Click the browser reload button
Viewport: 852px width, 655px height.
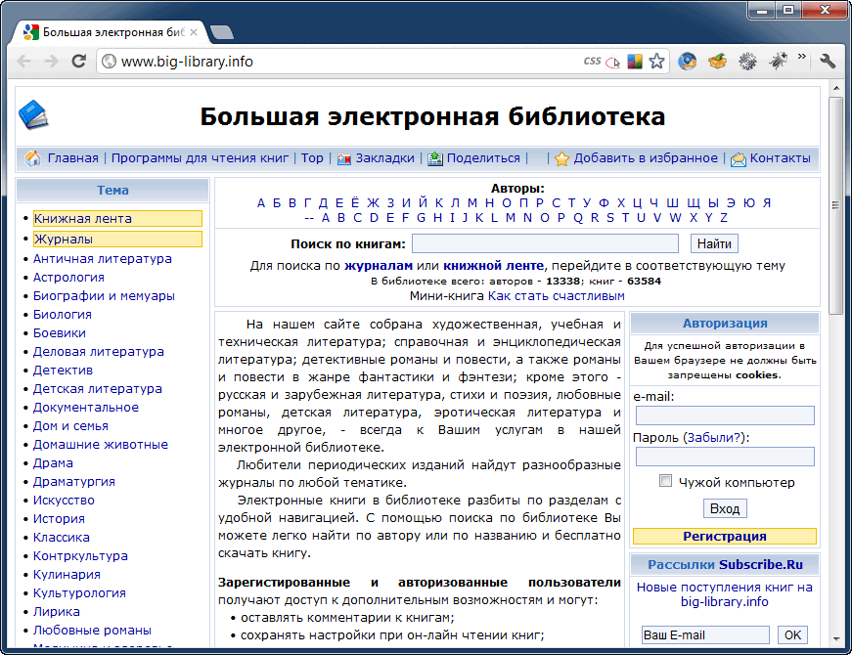point(78,62)
